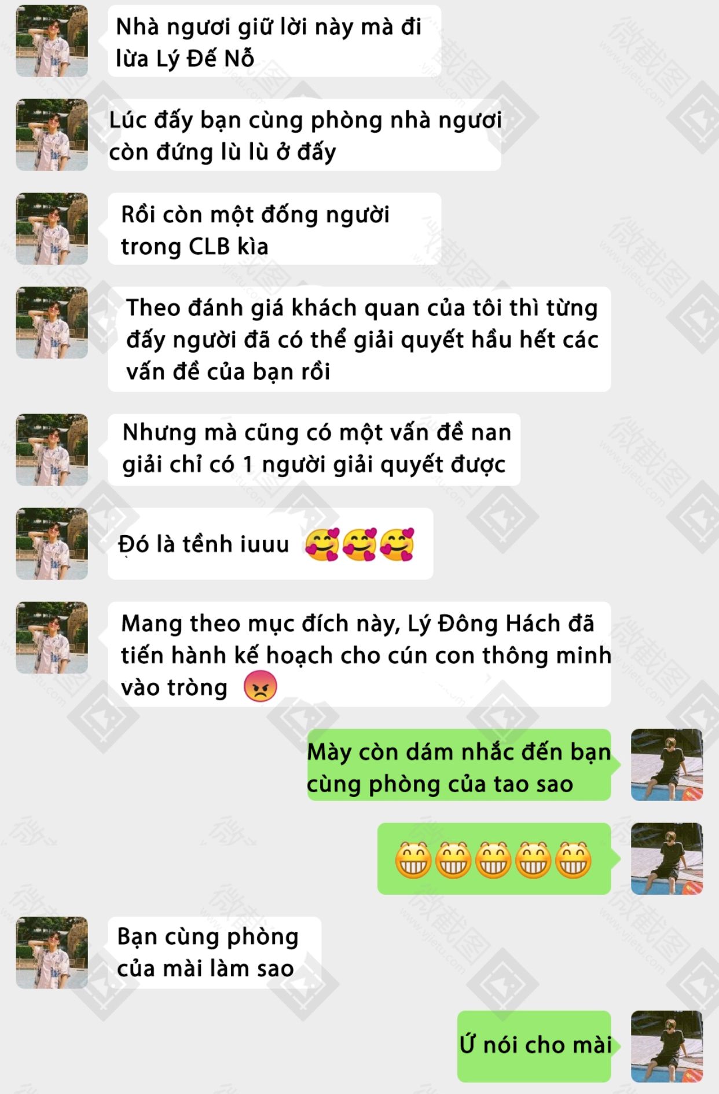Screen dimensions: 719x1094
Task: Open my avatar beside "Mày còn dám nhắc" message
Action: (667, 765)
